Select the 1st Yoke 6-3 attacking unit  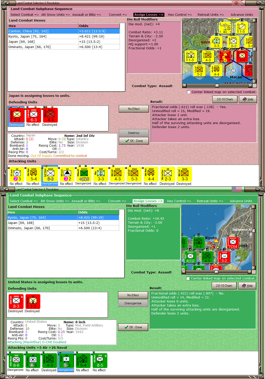pyautogui.click(x=51, y=174)
